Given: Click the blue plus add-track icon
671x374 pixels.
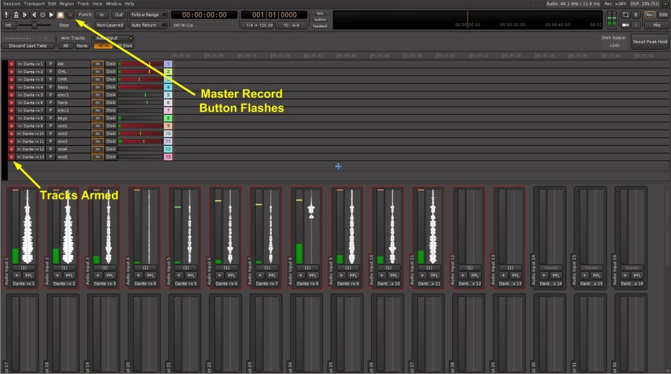Looking at the screenshot, I should coord(338,166).
